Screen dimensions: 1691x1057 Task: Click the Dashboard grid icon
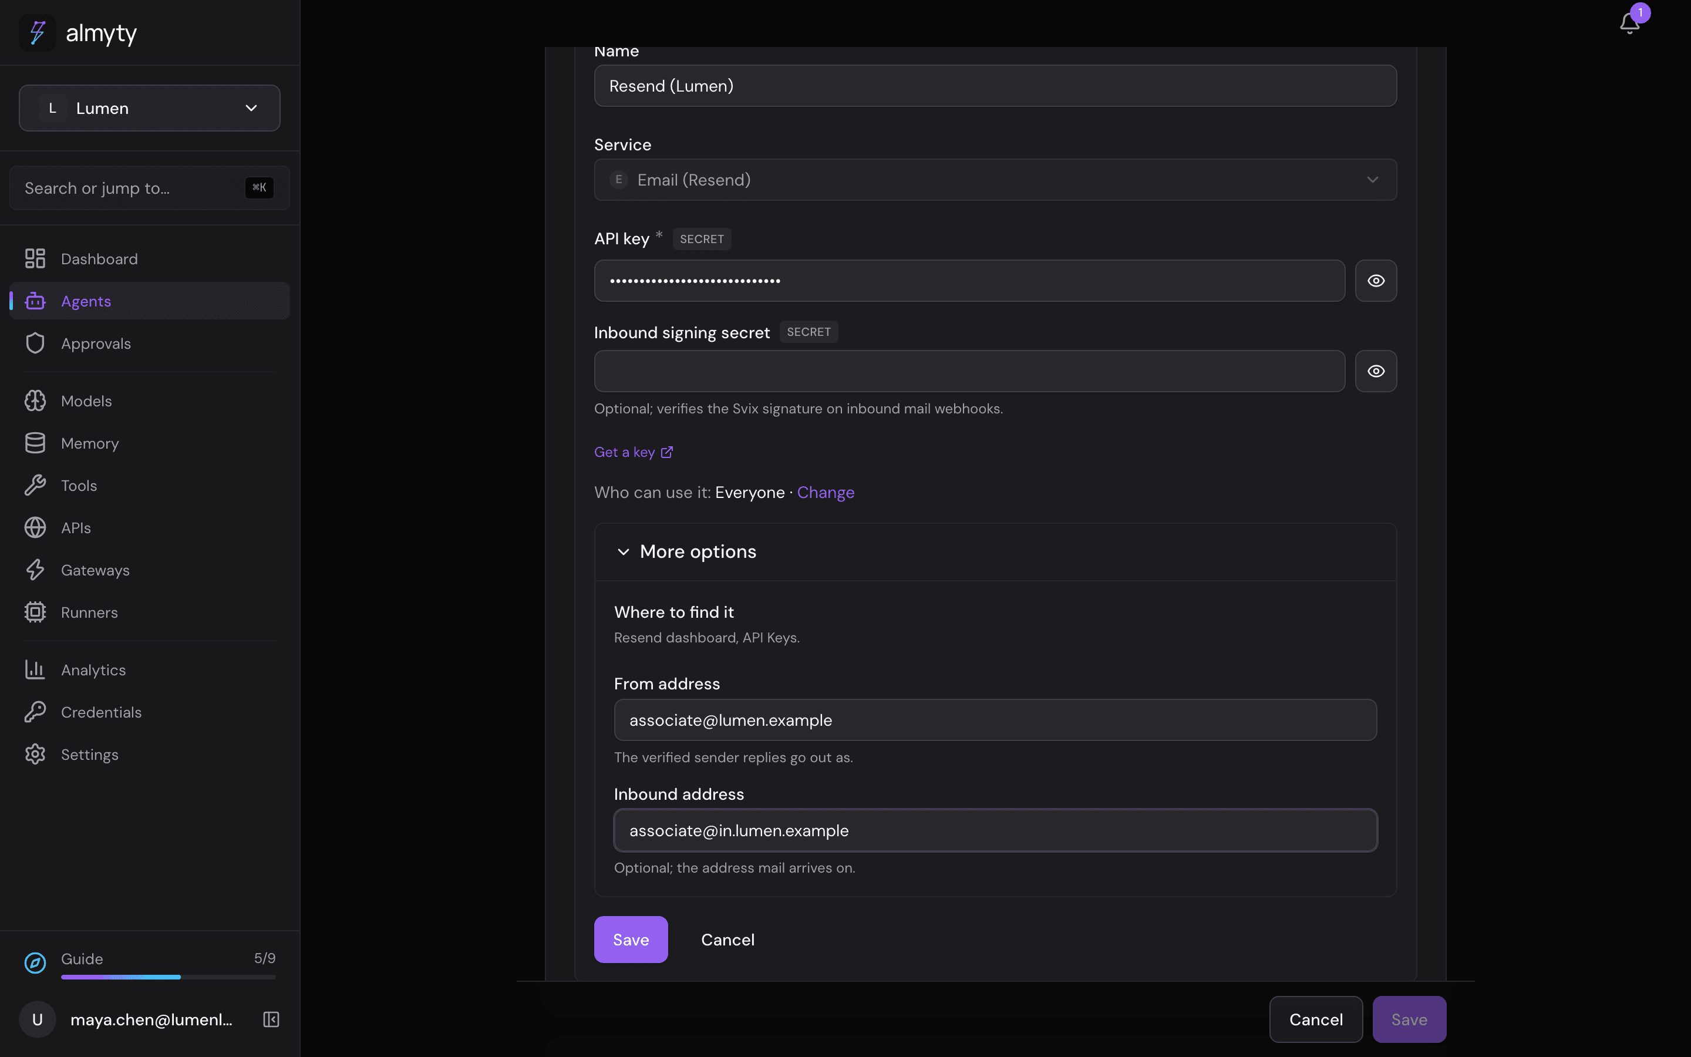coord(35,258)
